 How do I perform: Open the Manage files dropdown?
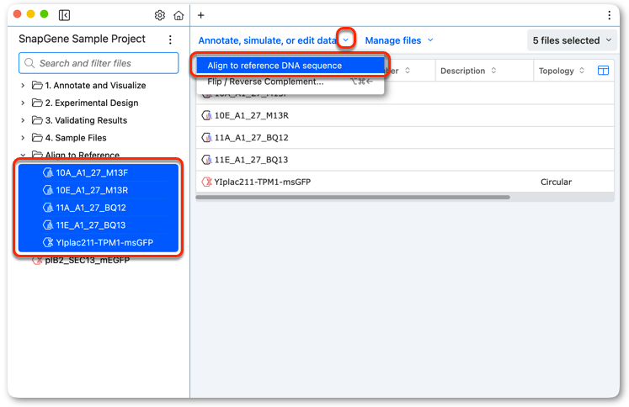399,40
